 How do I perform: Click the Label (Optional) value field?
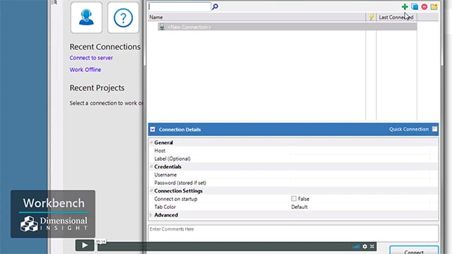[360, 159]
